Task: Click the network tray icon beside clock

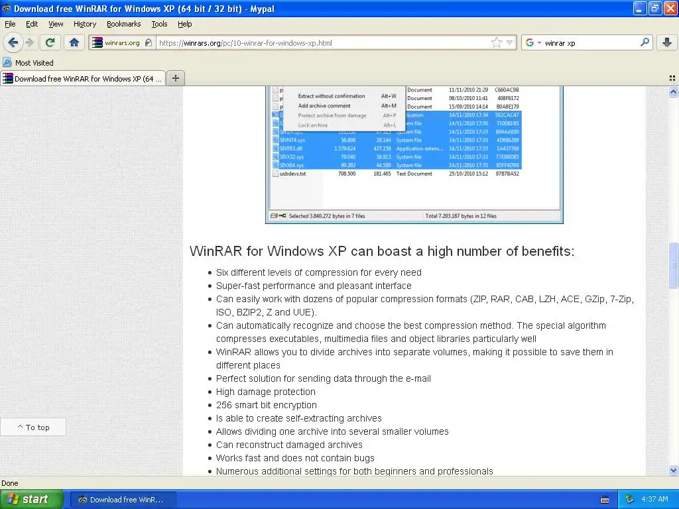Action: 630,499
